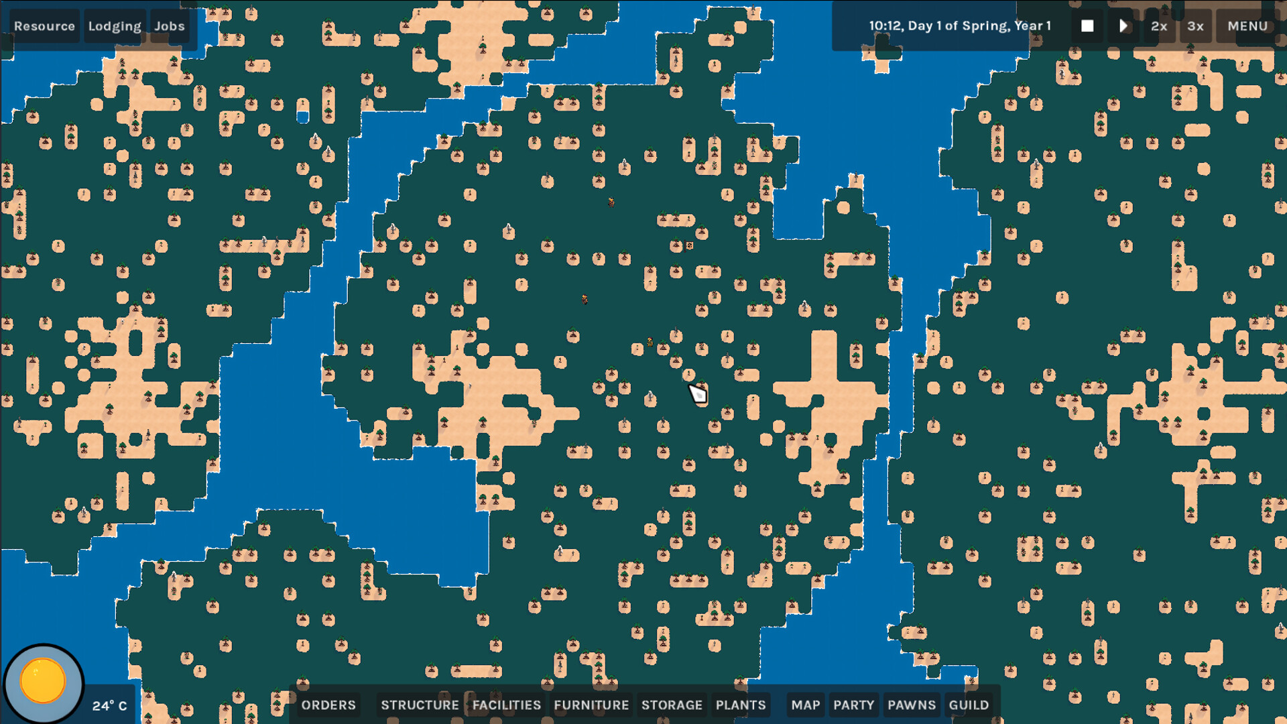The height and width of the screenshot is (724, 1287).
Task: Switch to the Lodging tab
Action: [114, 25]
